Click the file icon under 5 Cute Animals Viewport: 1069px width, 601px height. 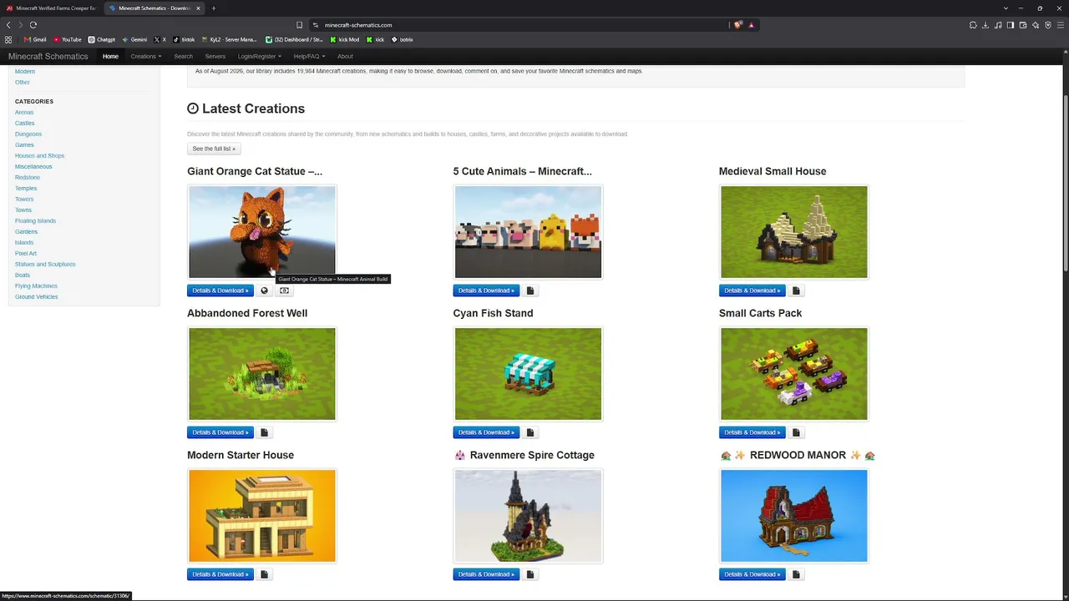[530, 290]
